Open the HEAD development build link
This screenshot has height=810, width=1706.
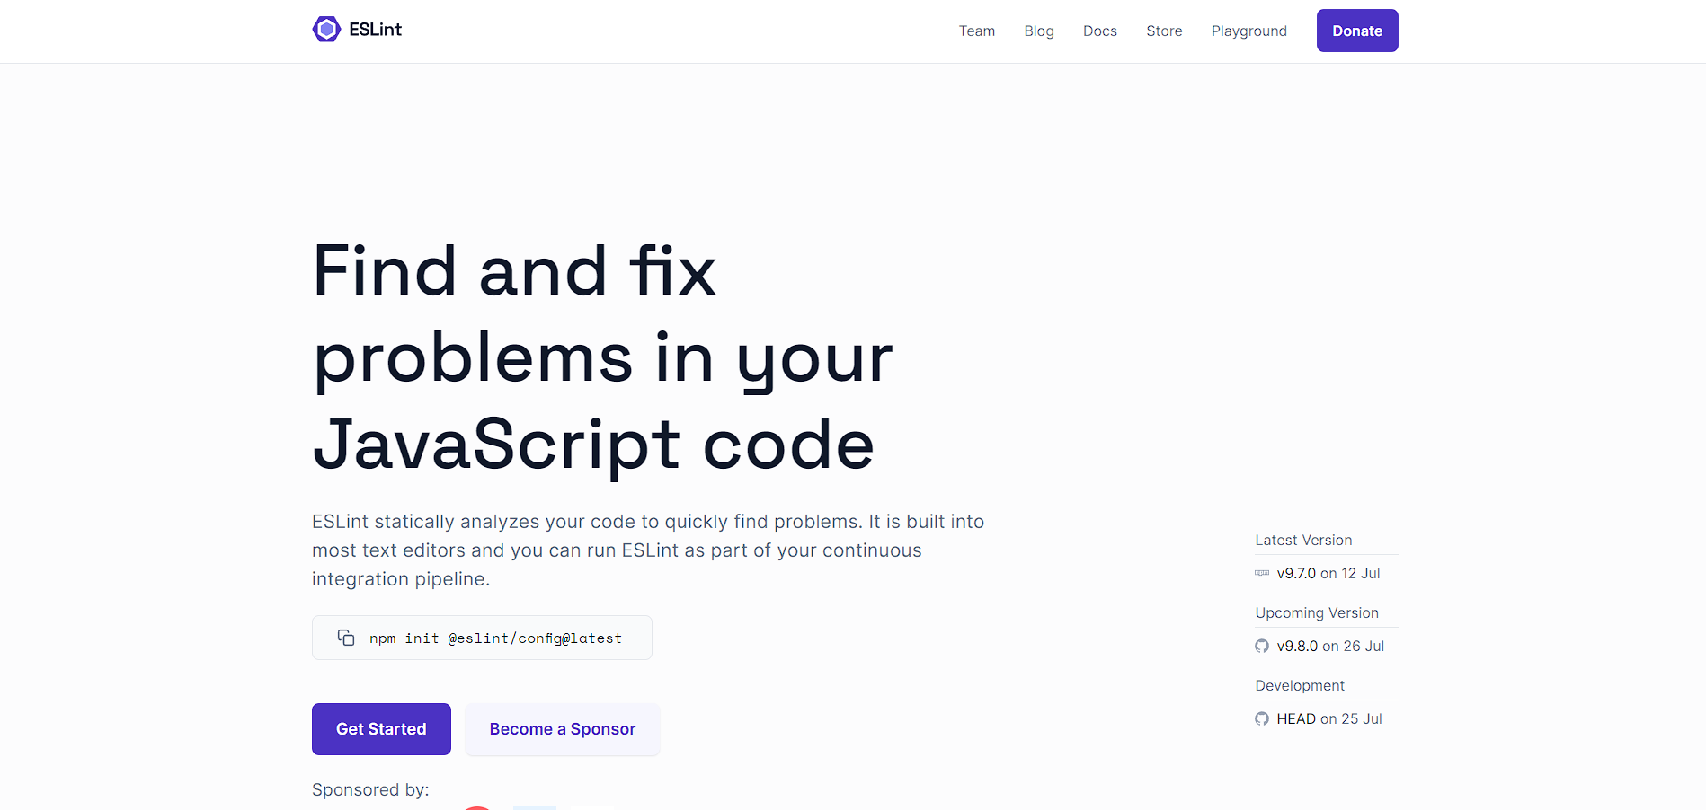[x=1296, y=718]
